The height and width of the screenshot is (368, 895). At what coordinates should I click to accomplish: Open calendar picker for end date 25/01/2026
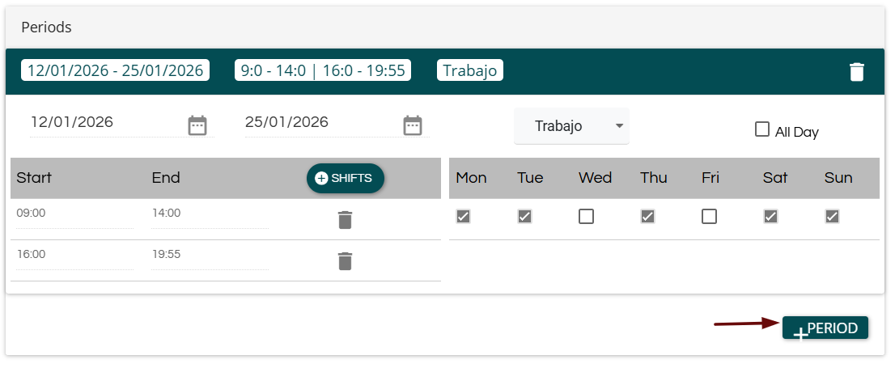[413, 125]
